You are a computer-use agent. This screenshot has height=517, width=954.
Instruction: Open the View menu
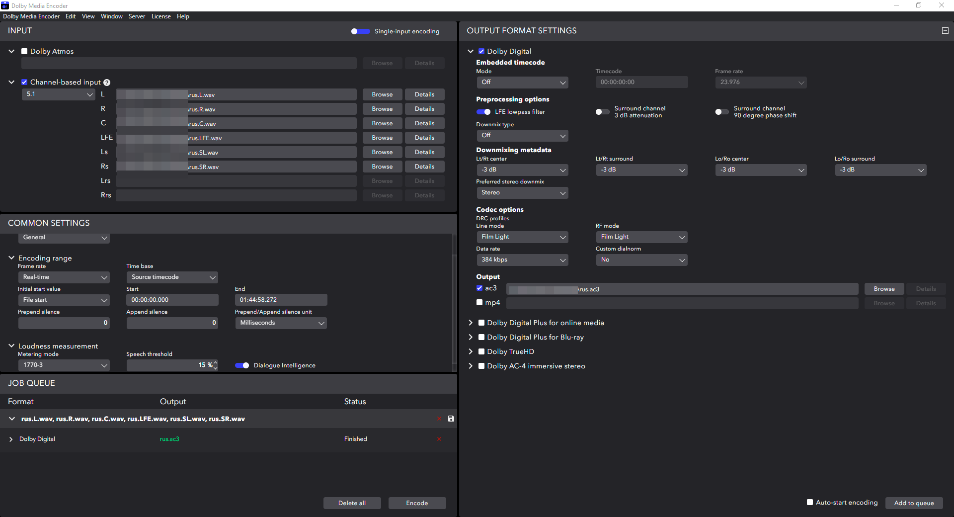point(88,16)
